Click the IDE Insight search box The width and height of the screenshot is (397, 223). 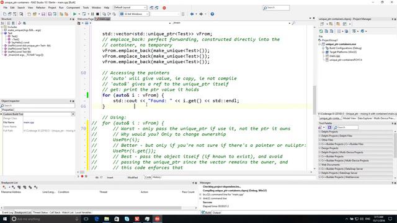click(x=276, y=8)
